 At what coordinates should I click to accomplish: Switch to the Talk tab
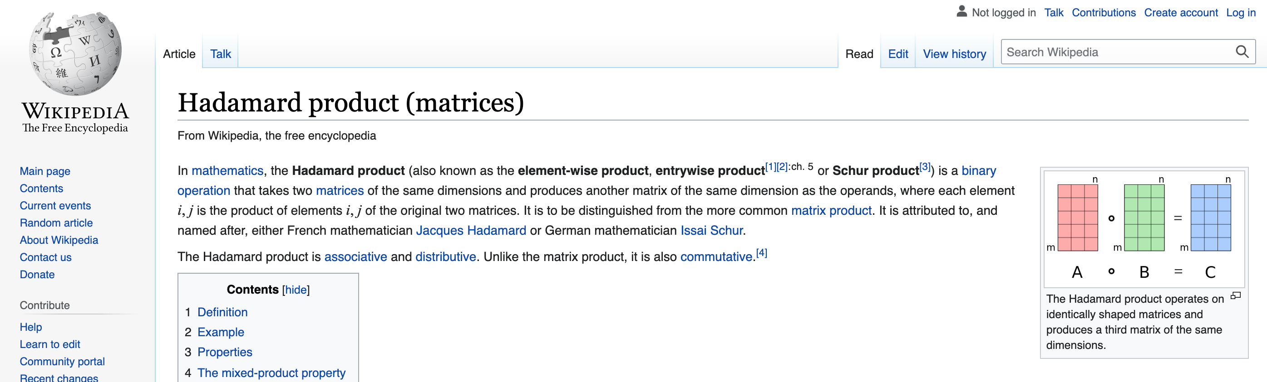pyautogui.click(x=220, y=53)
